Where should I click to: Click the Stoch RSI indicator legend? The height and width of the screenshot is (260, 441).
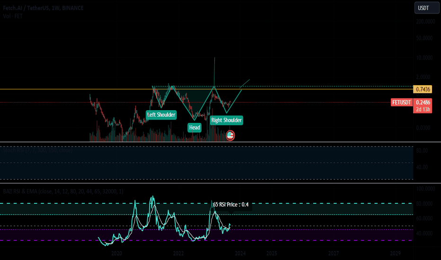[x=38, y=150]
